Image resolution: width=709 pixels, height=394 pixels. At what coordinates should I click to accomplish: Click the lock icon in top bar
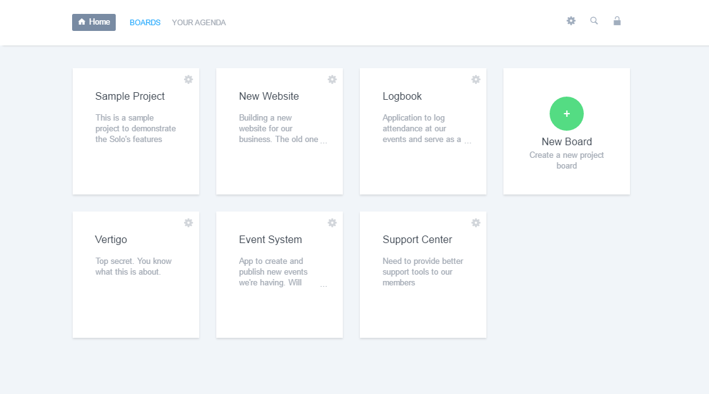point(617,21)
